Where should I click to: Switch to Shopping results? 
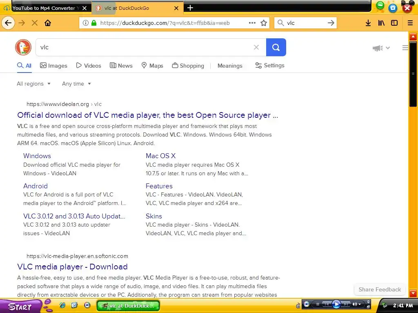(188, 66)
